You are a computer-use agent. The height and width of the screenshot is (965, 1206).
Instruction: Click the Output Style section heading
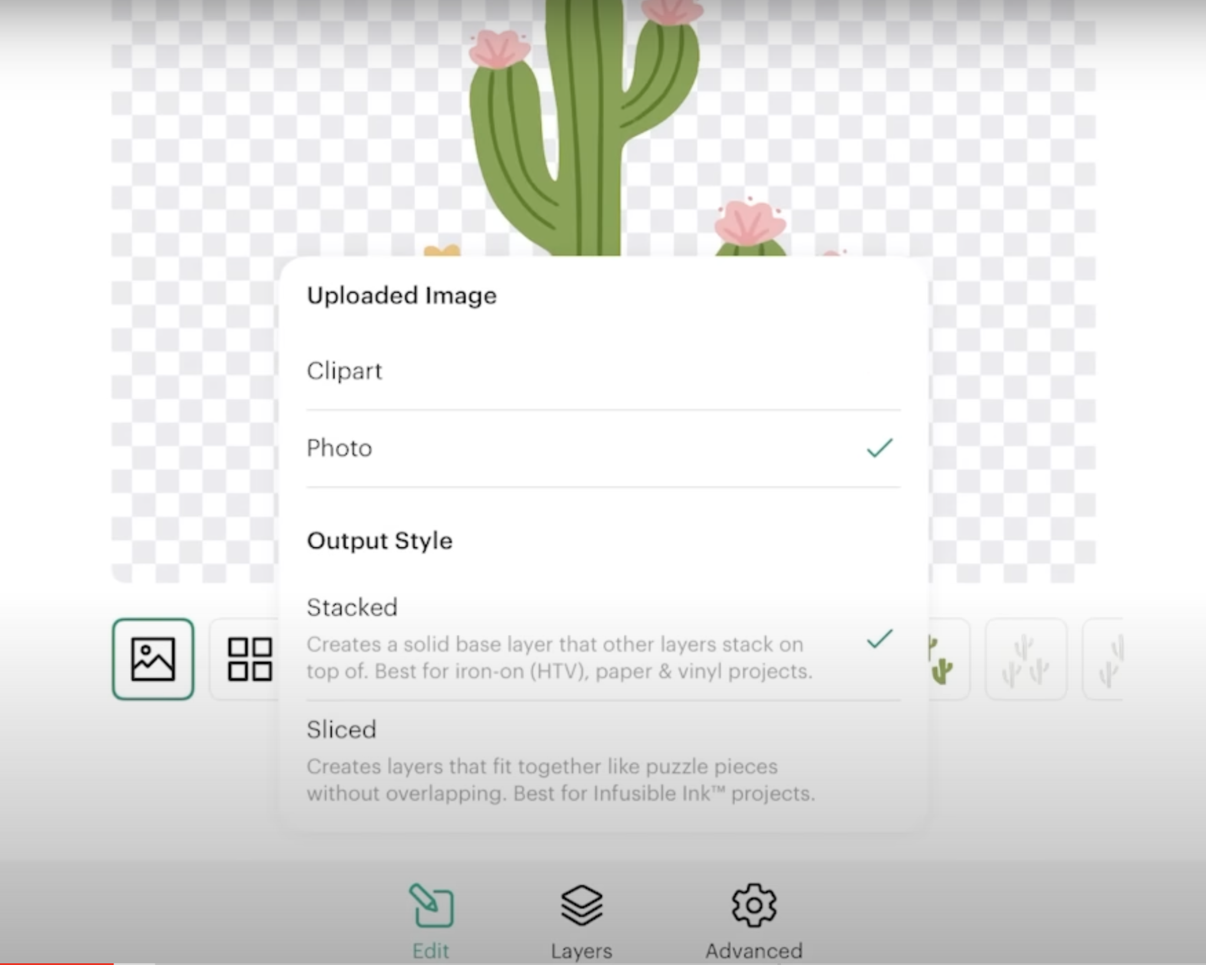tap(380, 541)
